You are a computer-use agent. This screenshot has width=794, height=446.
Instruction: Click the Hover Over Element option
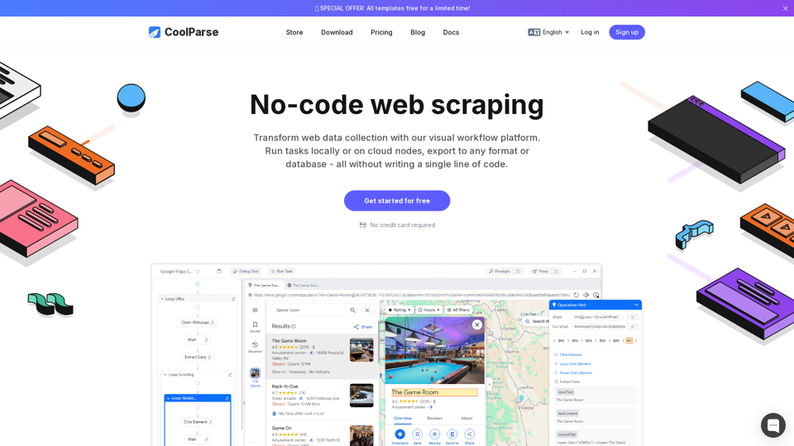[x=573, y=372]
